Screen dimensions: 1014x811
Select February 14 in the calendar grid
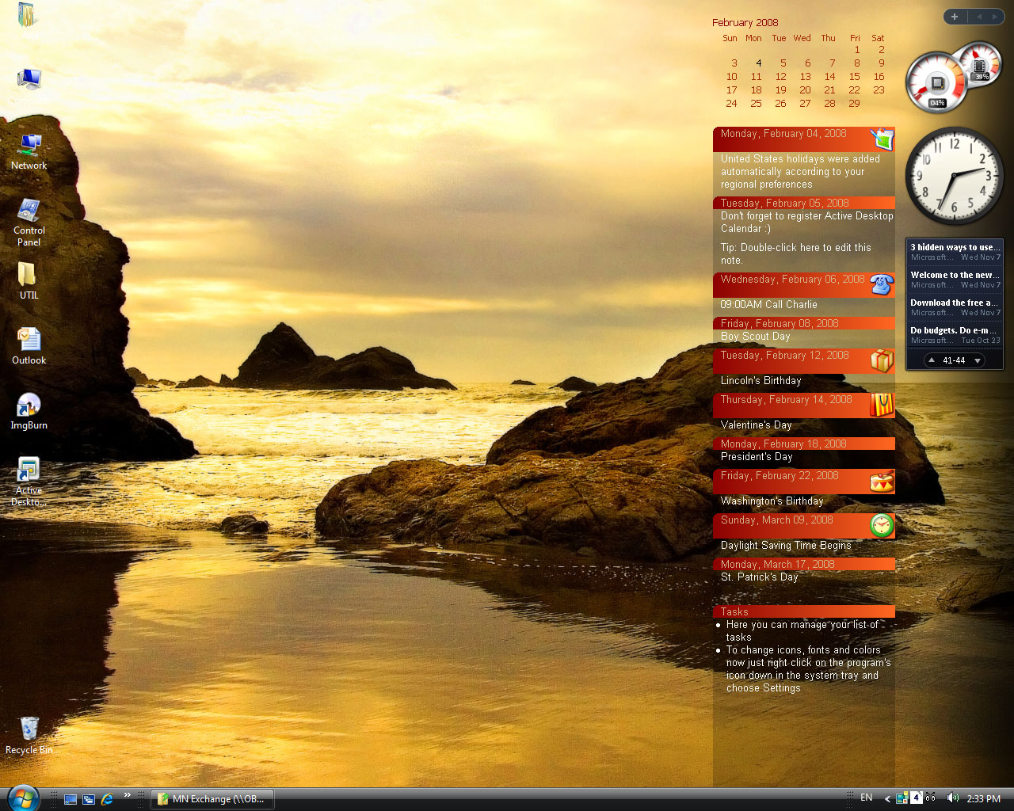point(829,77)
